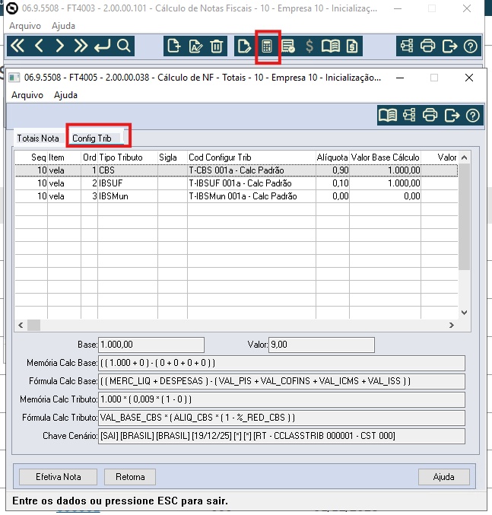Open help question mark in FT4005 toolbar

[x=473, y=116]
